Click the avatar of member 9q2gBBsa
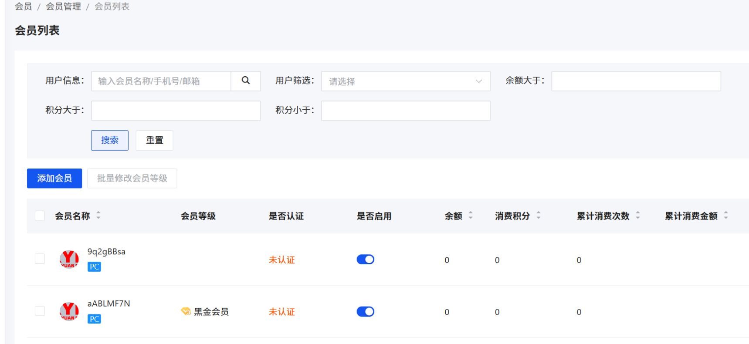The width and height of the screenshot is (749, 344). pos(69,259)
